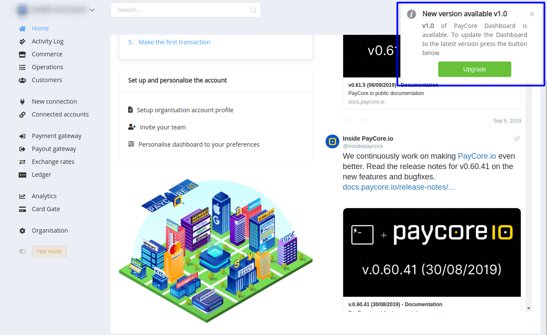Open the docs.paycore.io link under v0.61.5 card
The width and height of the screenshot is (547, 335).
(x=366, y=102)
